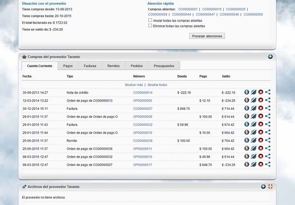Viewport: 295px width, 205px height.
Task: Add a file to Archivos del proveedor
Action: pyautogui.click(x=263, y=186)
